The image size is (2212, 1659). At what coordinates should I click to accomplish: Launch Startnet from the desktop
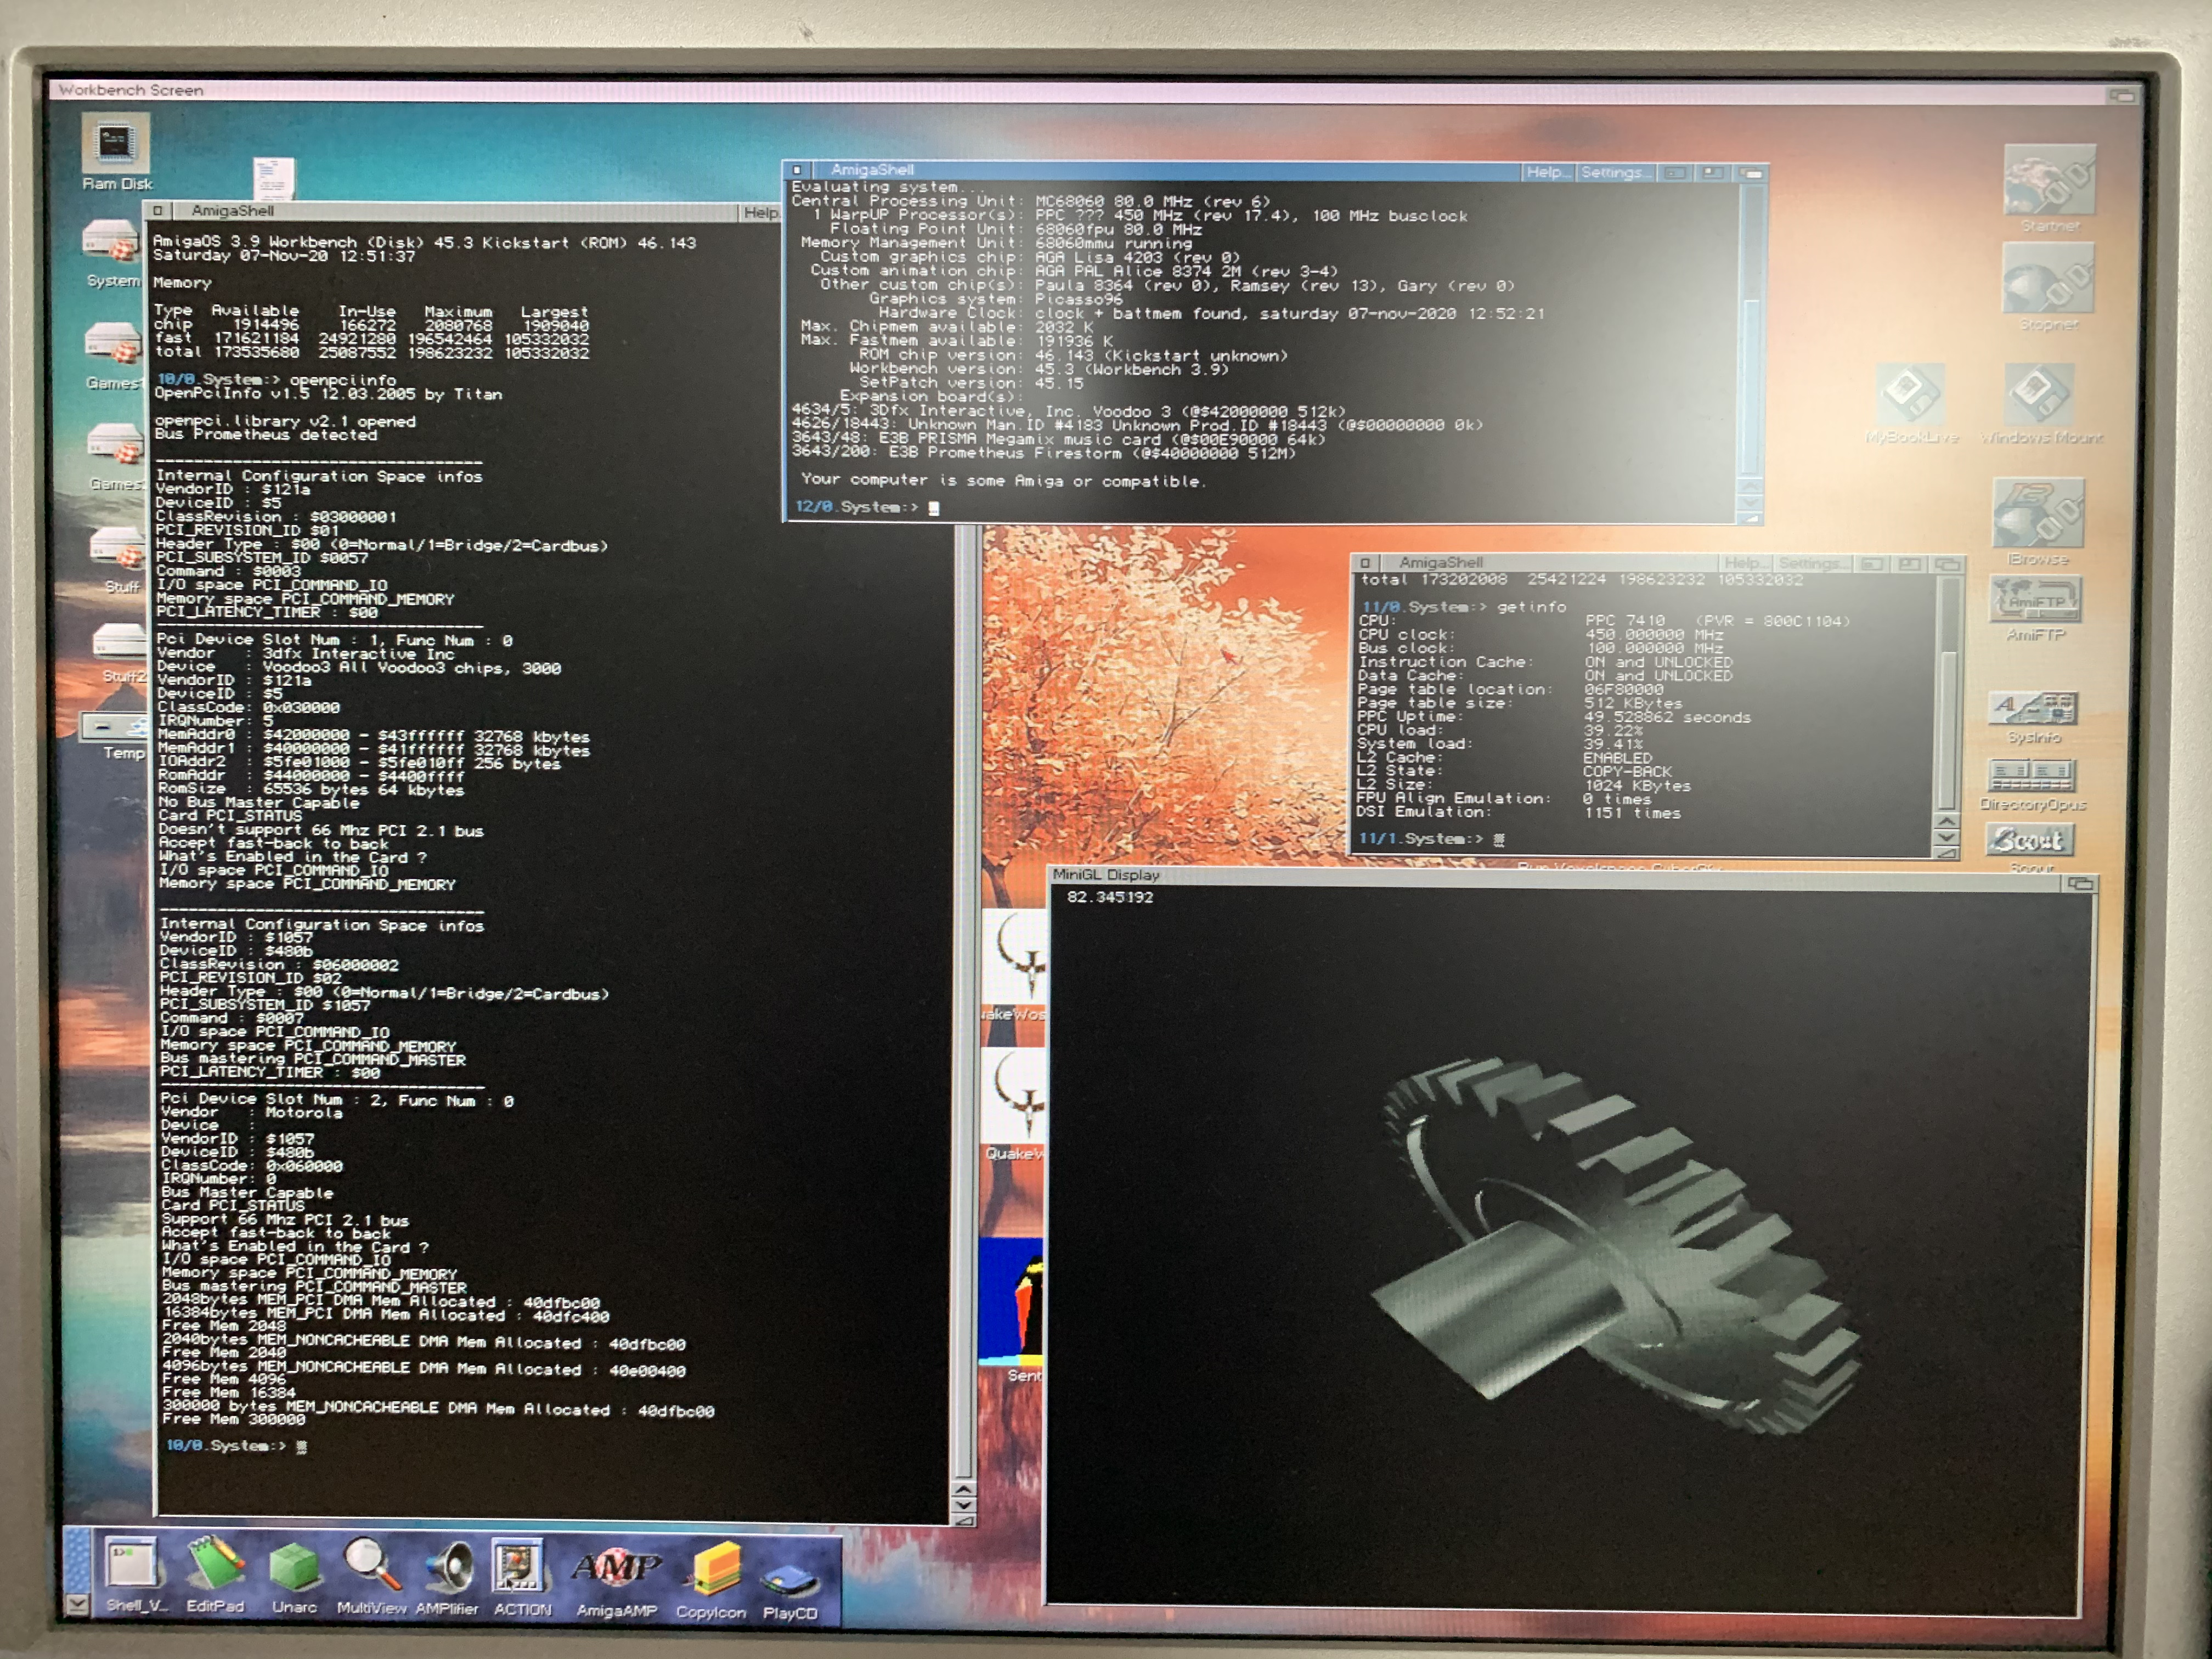(x=2049, y=189)
